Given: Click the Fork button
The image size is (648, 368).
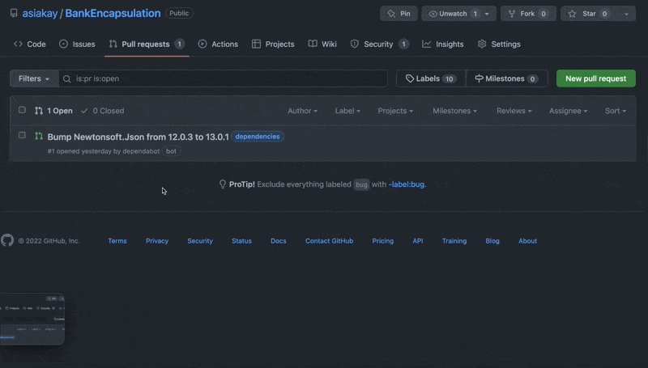Looking at the screenshot, I should (528, 14).
